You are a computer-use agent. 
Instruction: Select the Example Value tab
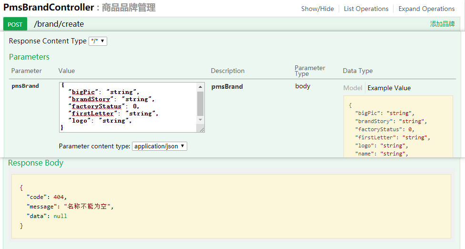(x=389, y=88)
